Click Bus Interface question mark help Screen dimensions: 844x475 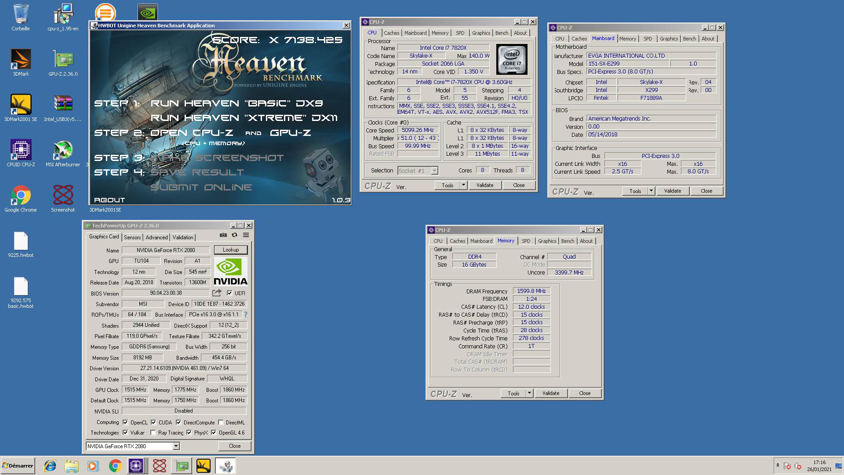click(x=246, y=314)
